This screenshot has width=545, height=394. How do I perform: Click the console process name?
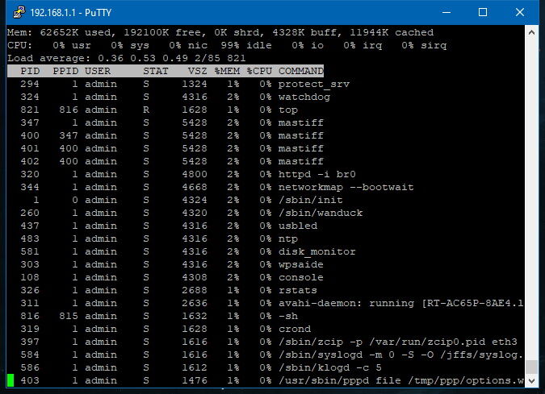coord(301,277)
